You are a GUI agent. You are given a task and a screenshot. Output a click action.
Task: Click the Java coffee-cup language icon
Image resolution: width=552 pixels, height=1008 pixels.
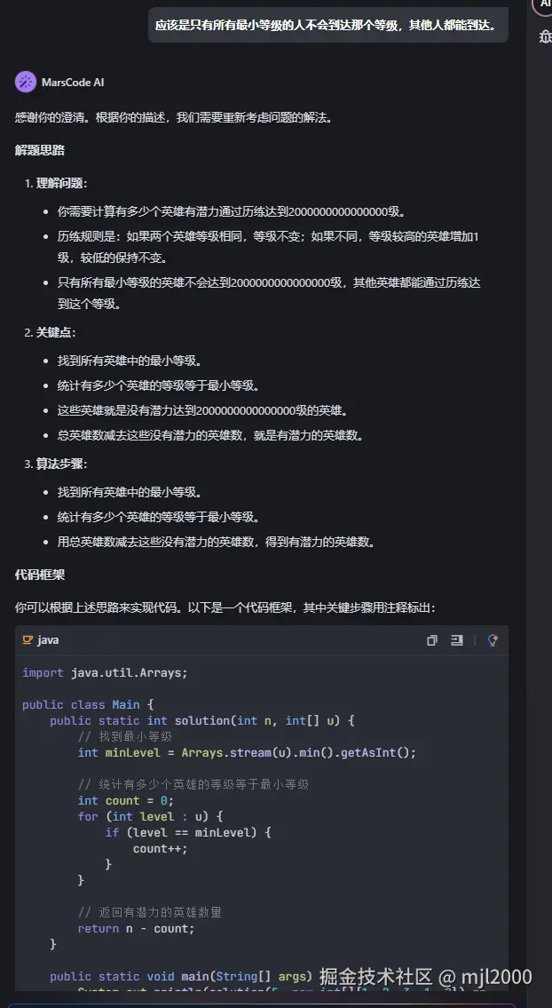(28, 640)
